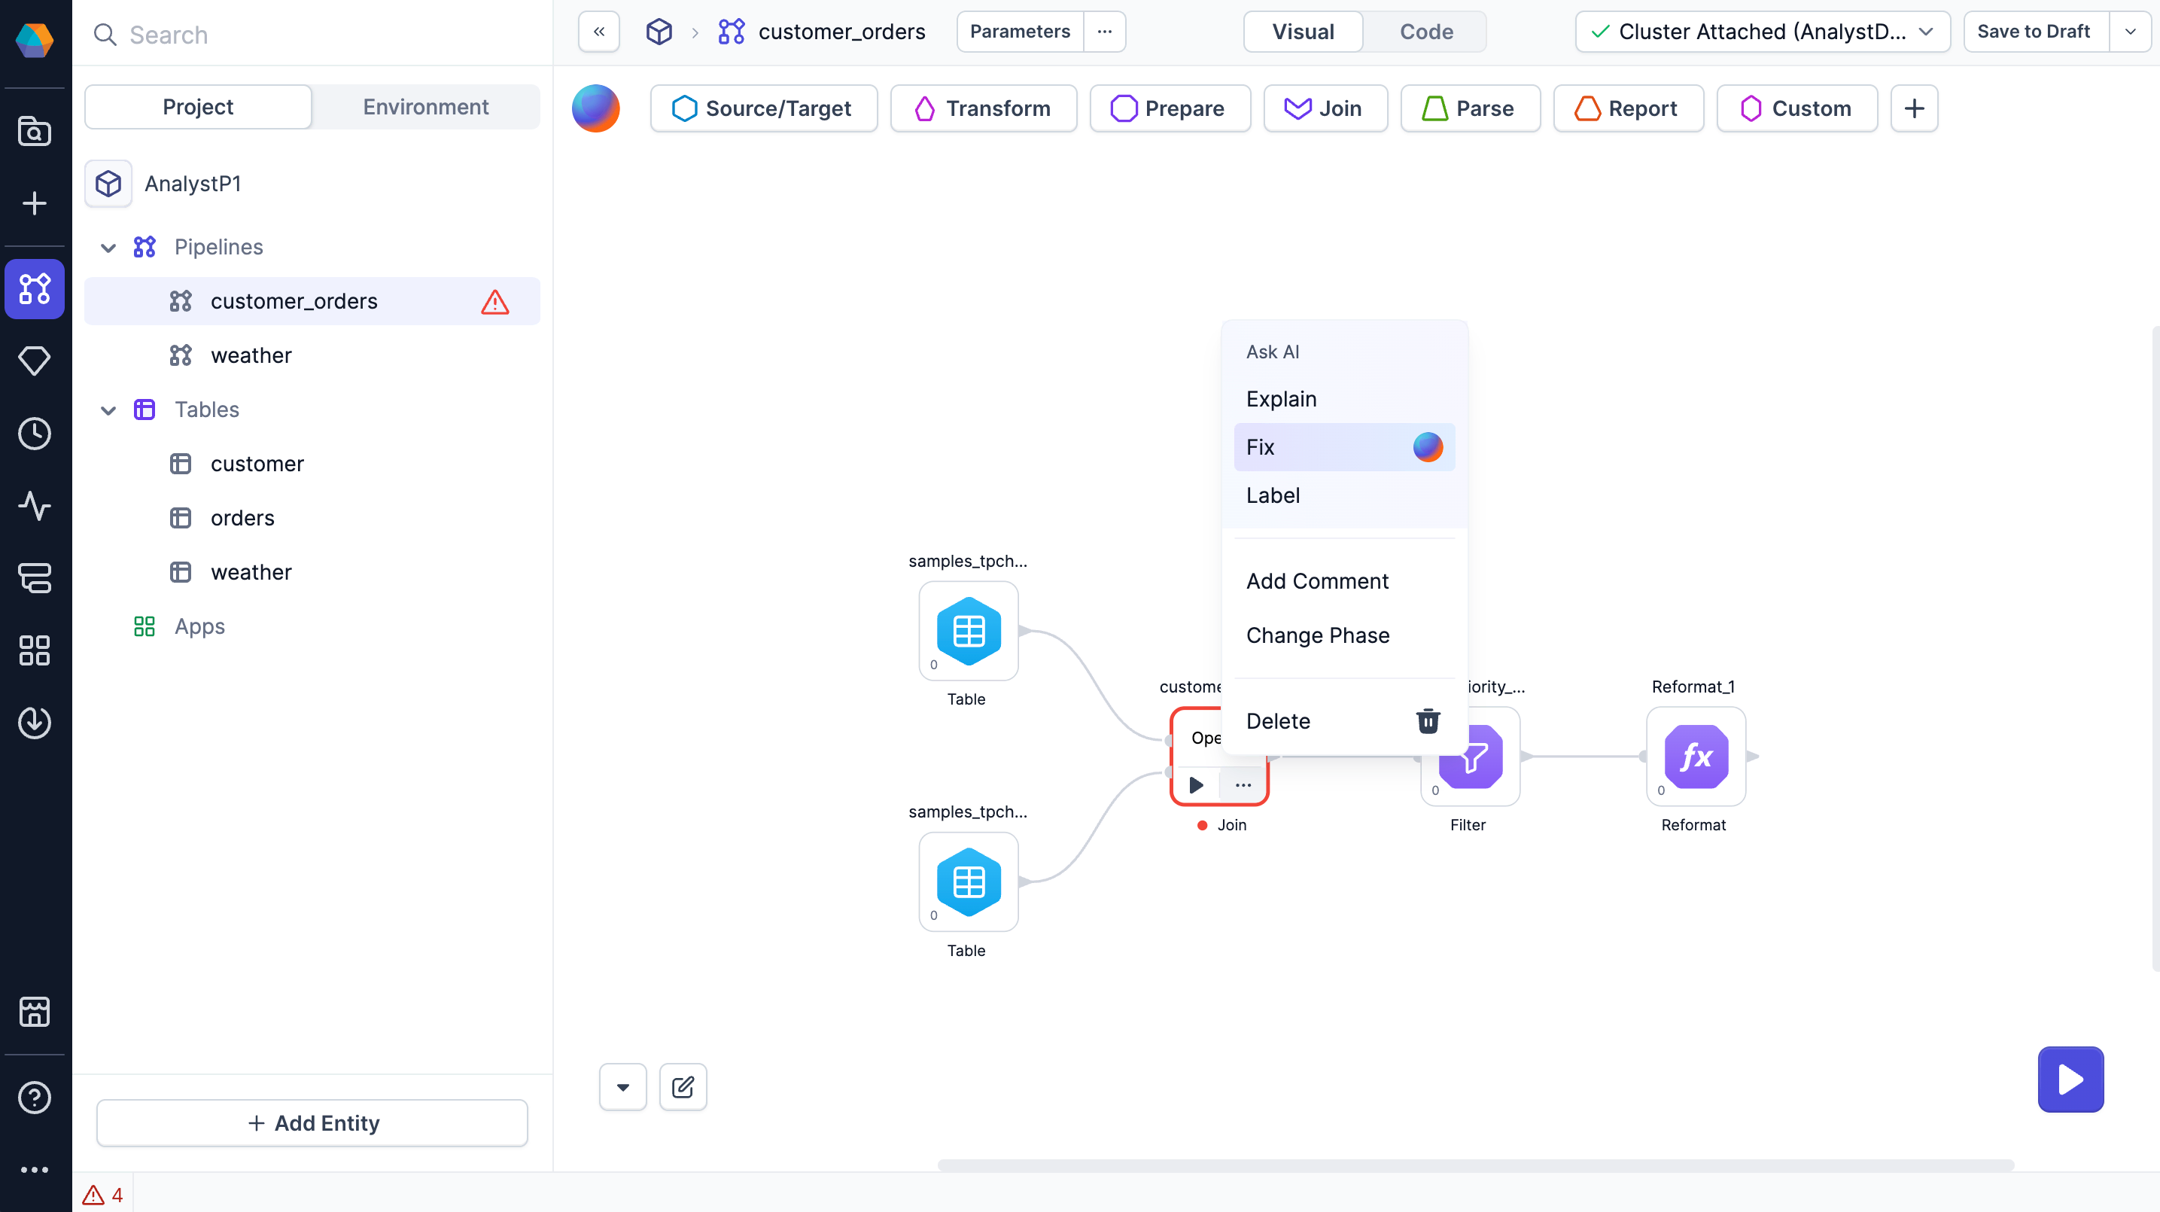This screenshot has width=2160, height=1212.
Task: Click the upper samples_tpch Table gem
Action: coord(968,631)
